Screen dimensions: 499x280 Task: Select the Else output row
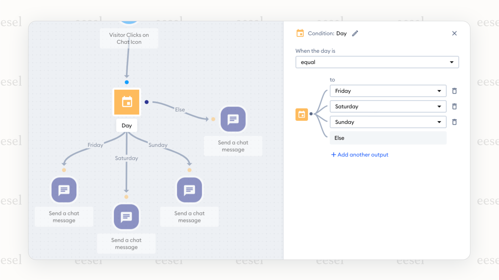pyautogui.click(x=388, y=138)
